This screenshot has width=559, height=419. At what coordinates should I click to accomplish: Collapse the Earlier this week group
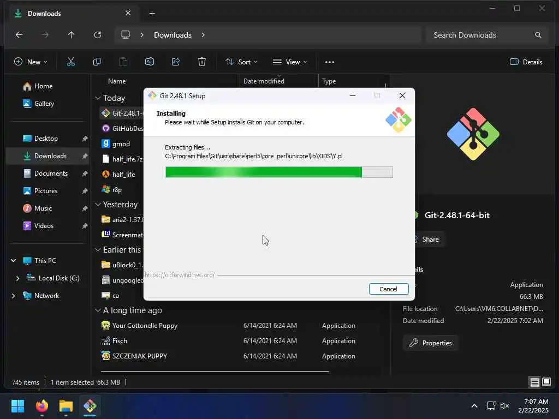[98, 250]
